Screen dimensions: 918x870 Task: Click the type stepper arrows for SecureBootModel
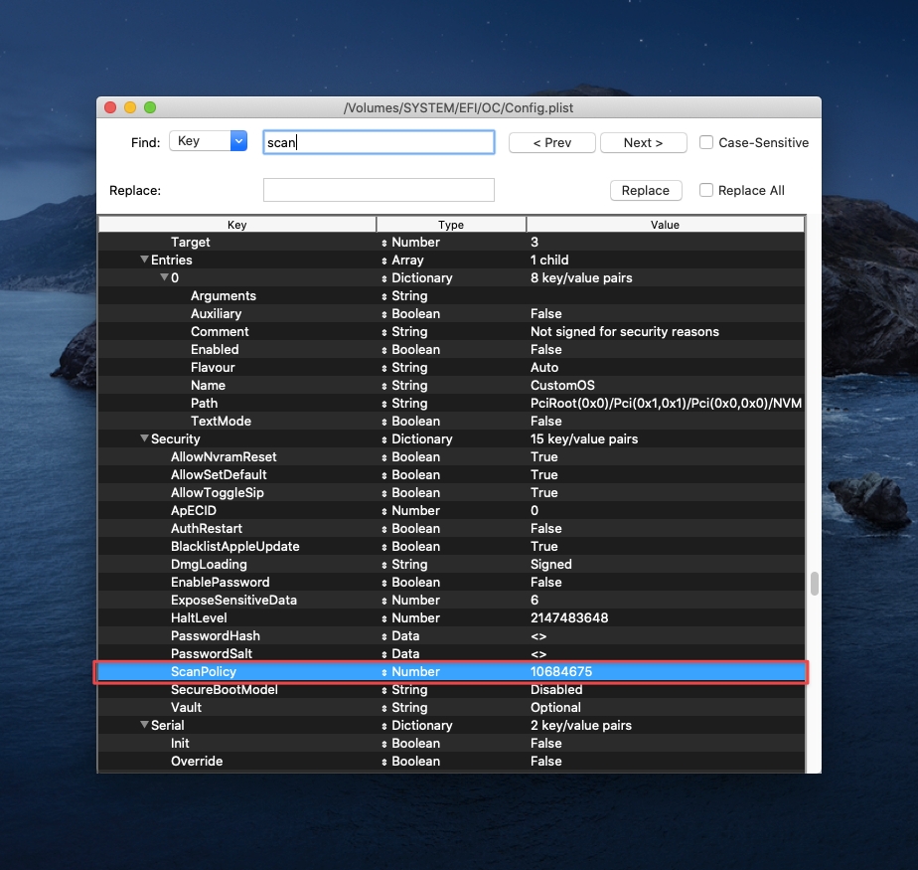pos(384,690)
